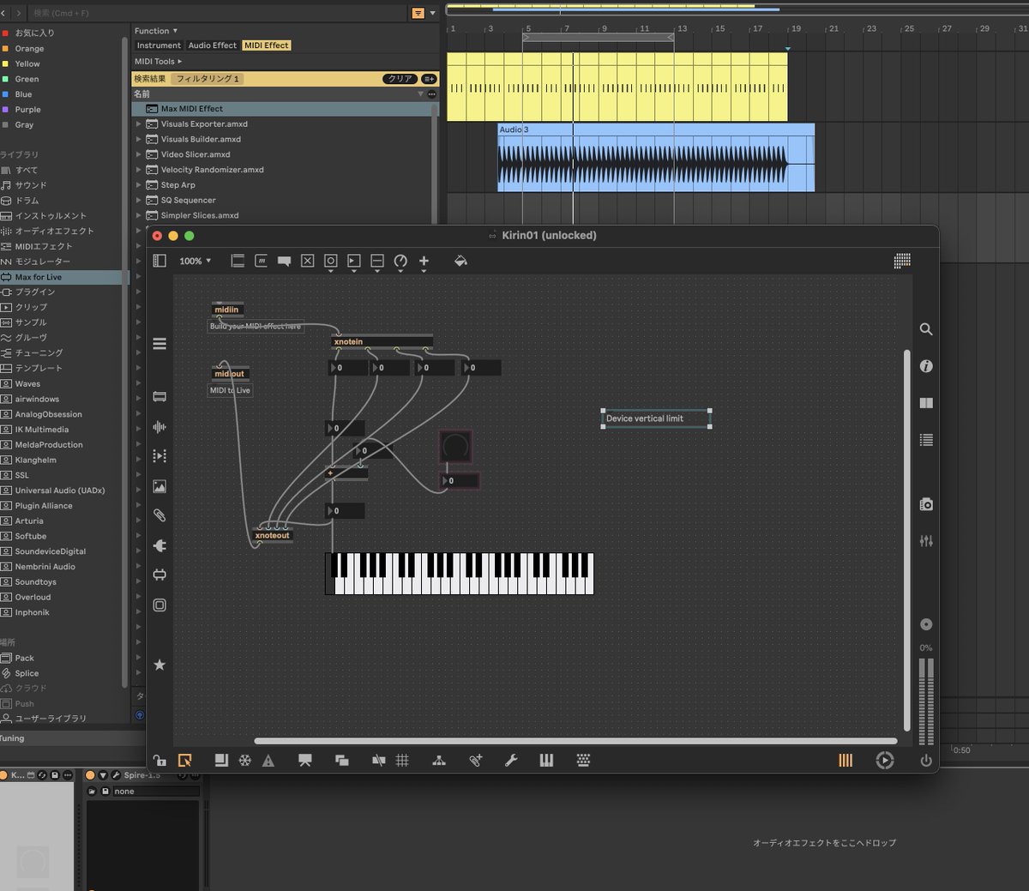Open the reference book icon in right sidebar
Image resolution: width=1029 pixels, height=891 pixels.
[x=926, y=403]
